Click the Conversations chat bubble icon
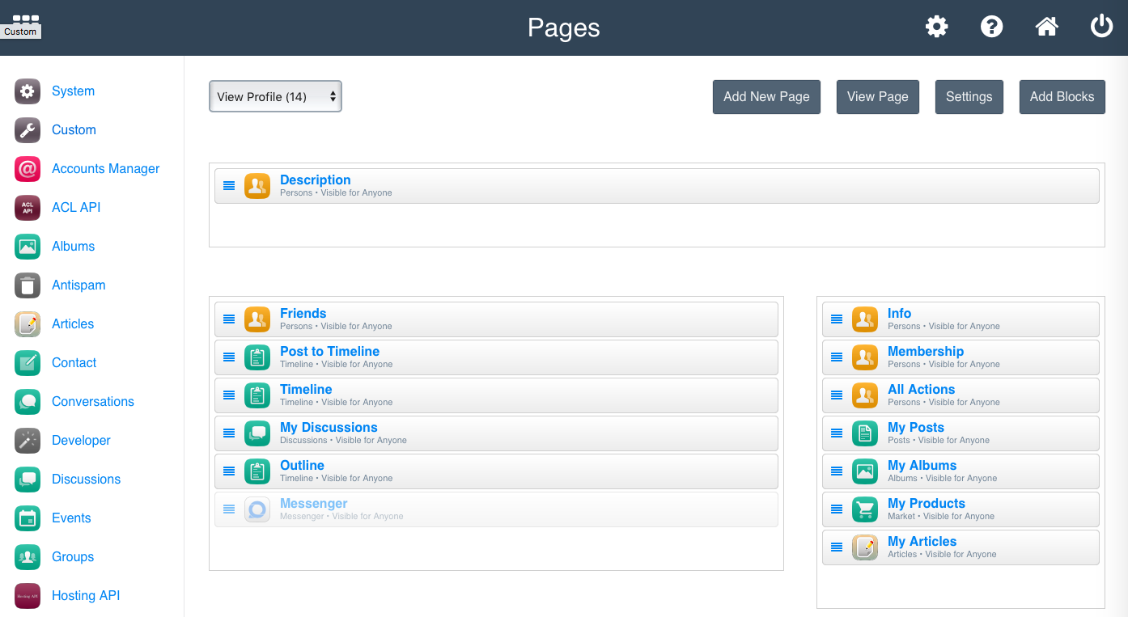 pos(27,401)
